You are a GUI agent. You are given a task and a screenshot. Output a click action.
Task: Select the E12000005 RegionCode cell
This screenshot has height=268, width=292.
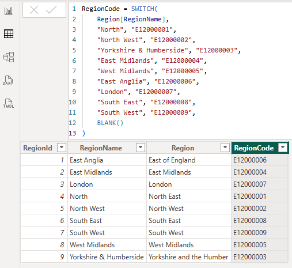pos(260,245)
